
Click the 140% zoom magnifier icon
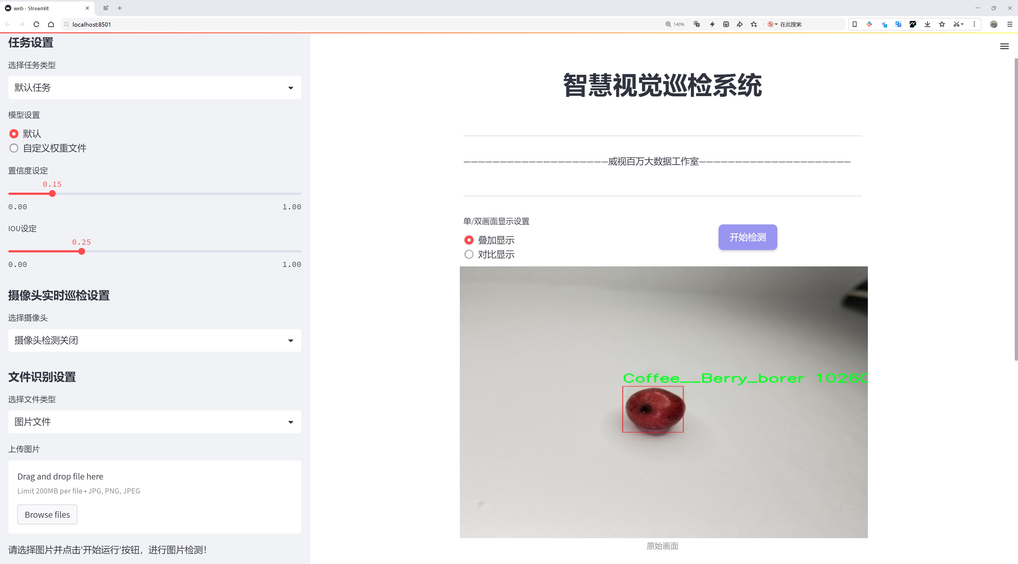click(x=668, y=24)
